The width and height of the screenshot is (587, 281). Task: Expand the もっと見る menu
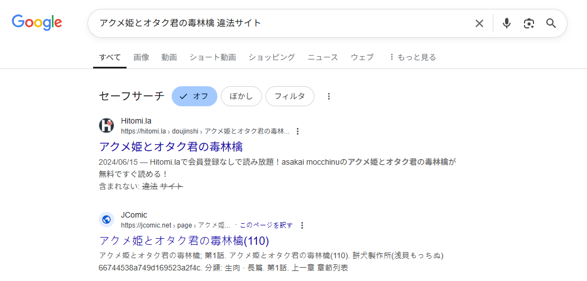[413, 57]
